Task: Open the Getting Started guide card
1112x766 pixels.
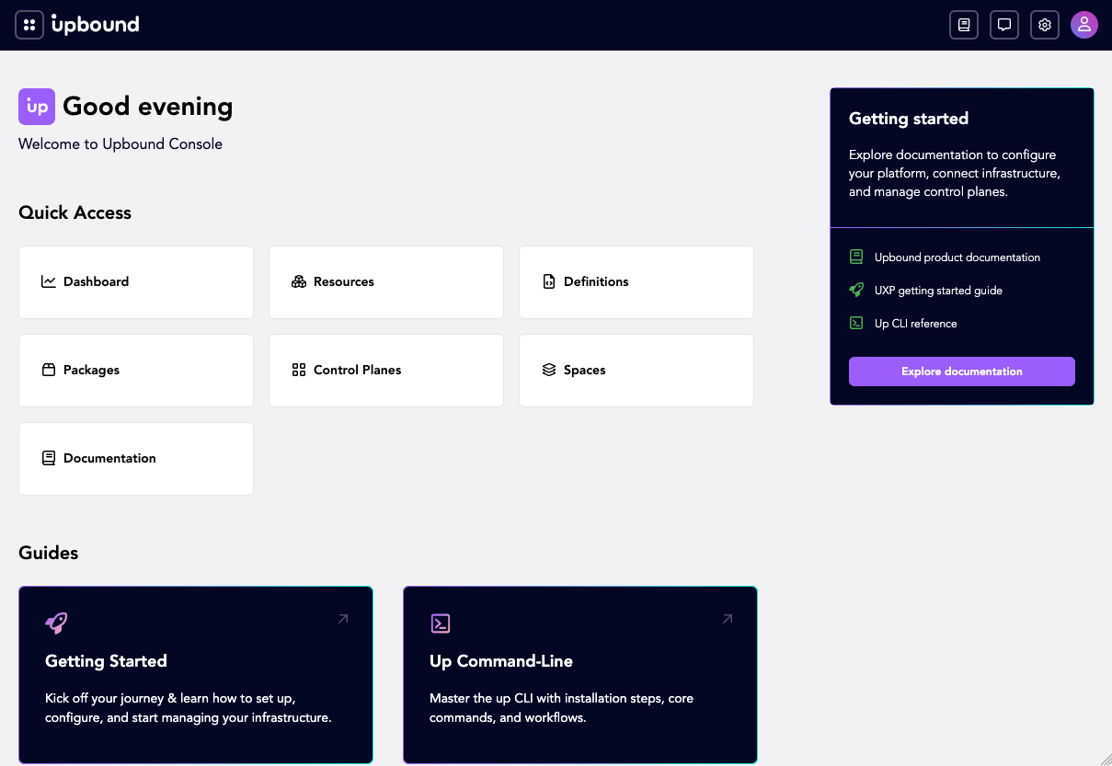Action: 196,675
